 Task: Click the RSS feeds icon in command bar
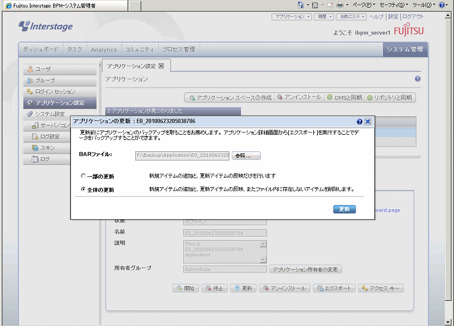coord(315,5)
